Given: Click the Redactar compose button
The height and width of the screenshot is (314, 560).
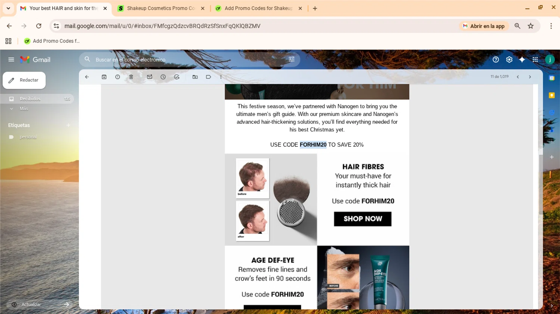Looking at the screenshot, I should click(x=24, y=80).
